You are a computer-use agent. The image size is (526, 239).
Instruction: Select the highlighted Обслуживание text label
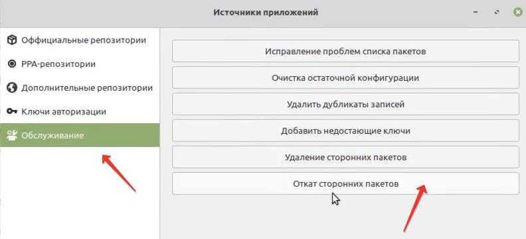pyautogui.click(x=52, y=136)
